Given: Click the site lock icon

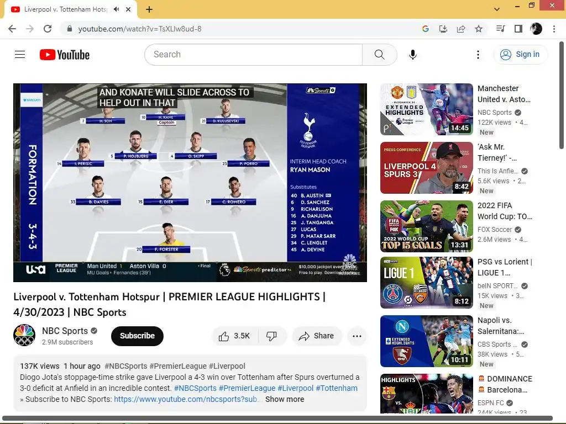Looking at the screenshot, I should pos(70,29).
